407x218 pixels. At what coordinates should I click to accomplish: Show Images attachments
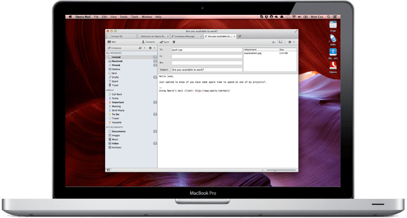[131, 135]
